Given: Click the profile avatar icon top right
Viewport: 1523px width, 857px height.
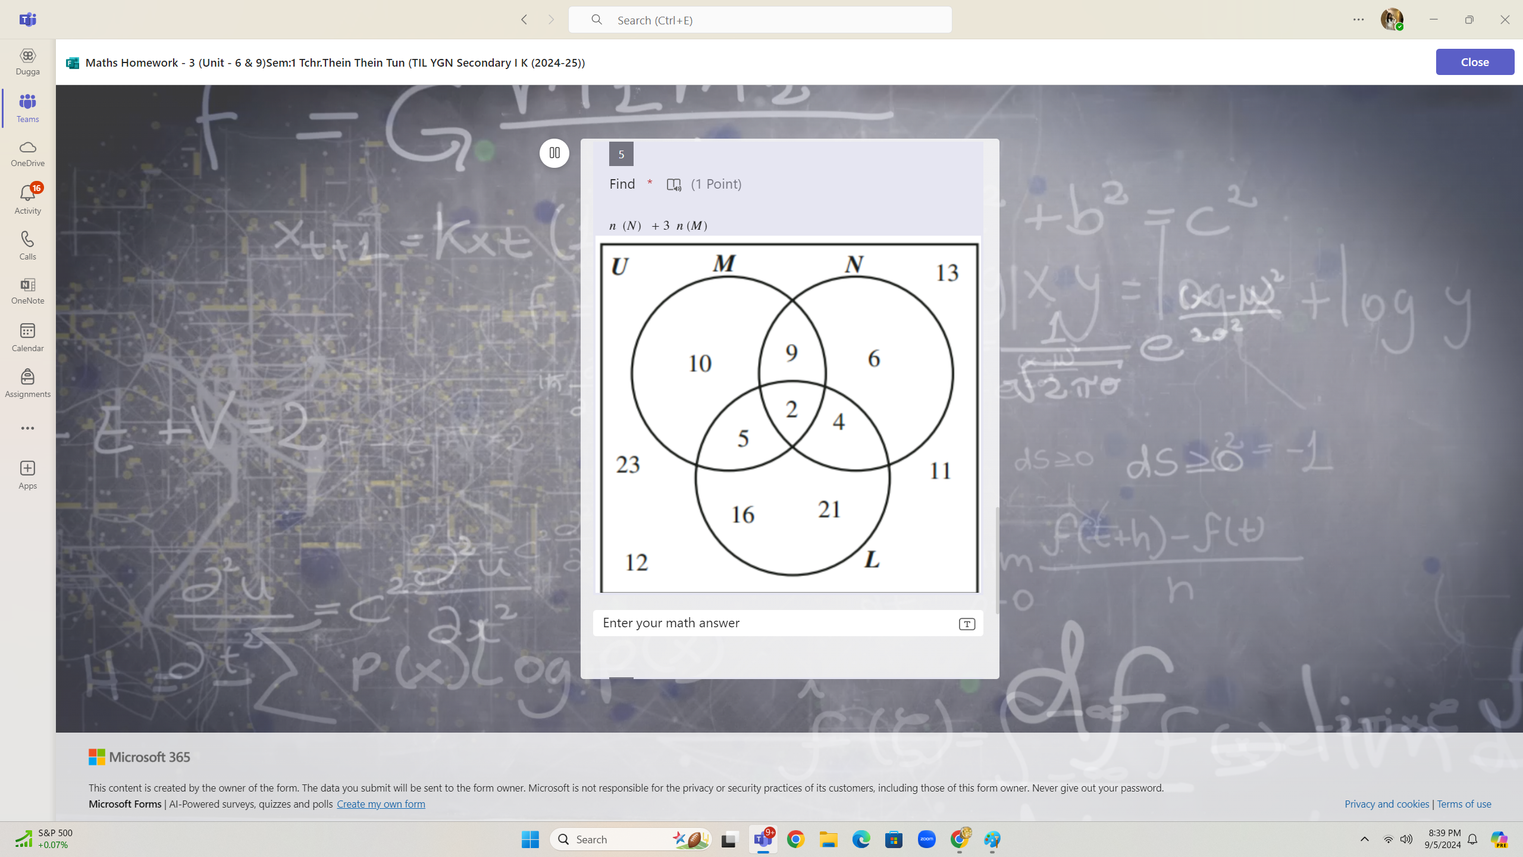Looking at the screenshot, I should tap(1392, 19).
